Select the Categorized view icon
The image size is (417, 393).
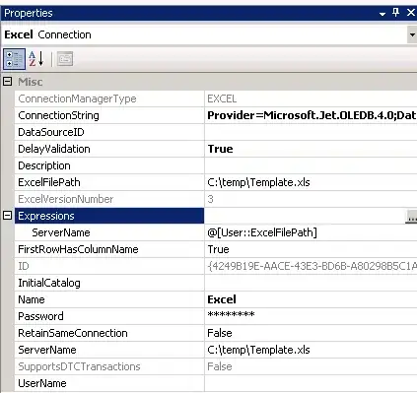(x=14, y=59)
